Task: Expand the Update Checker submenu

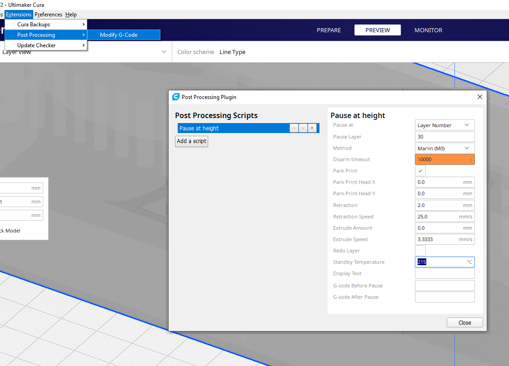Action: pos(46,45)
